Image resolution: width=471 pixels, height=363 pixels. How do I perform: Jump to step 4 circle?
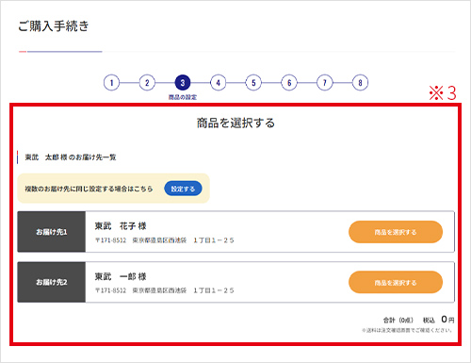218,83
